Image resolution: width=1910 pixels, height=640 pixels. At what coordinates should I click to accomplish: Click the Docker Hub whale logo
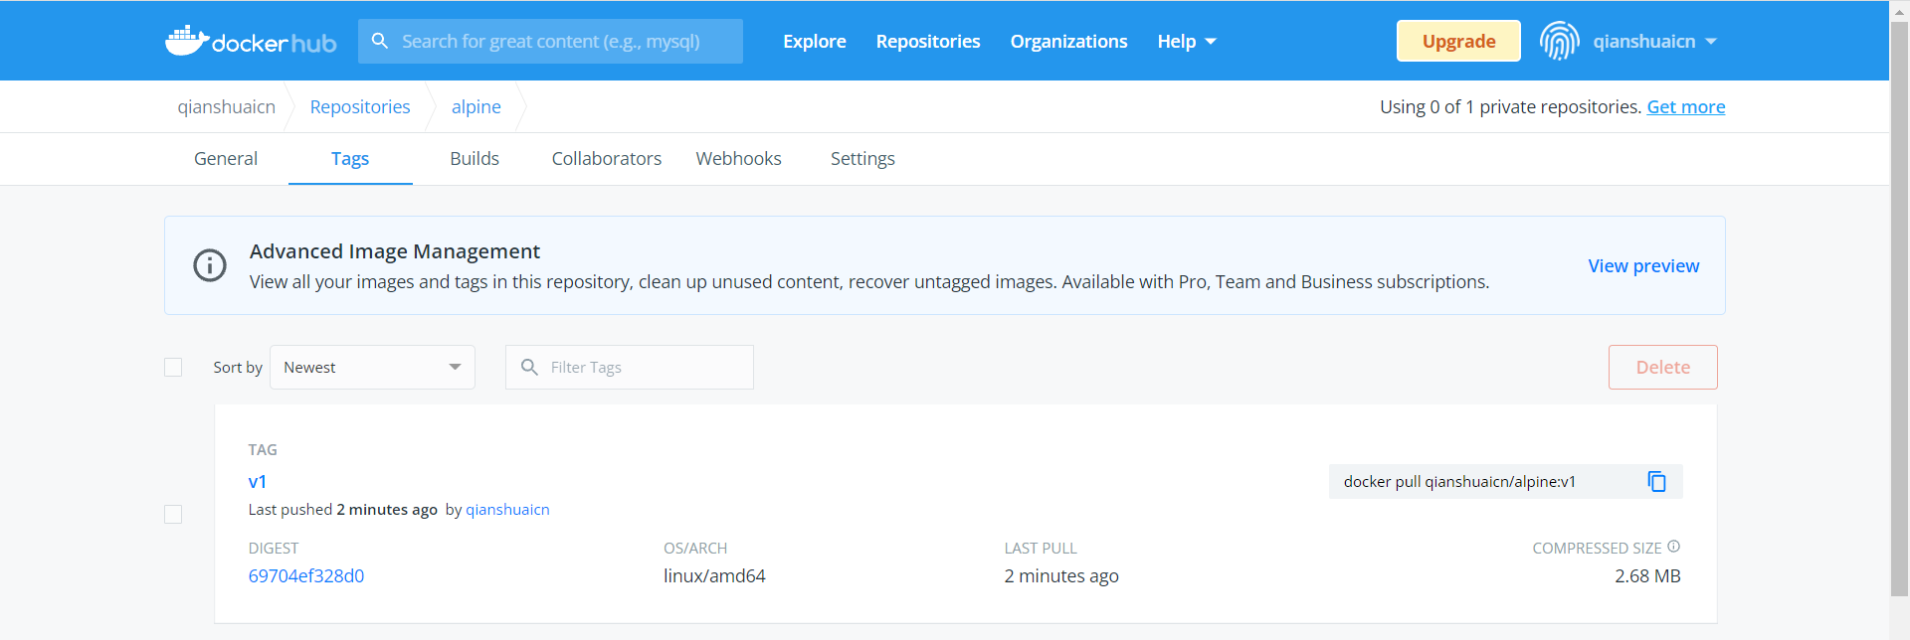click(x=251, y=41)
